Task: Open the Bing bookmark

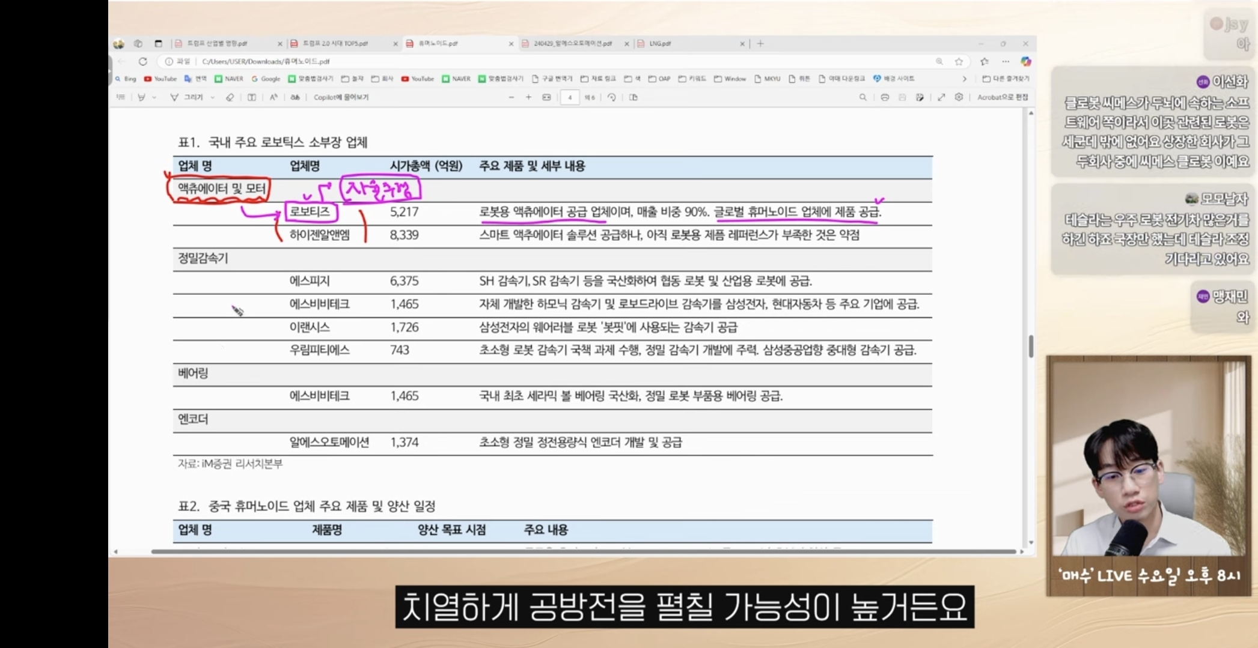Action: pyautogui.click(x=126, y=79)
